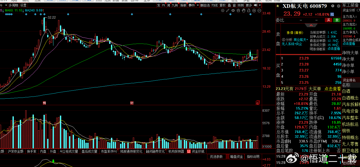Screen dimensions: 360x167
Task: Click the green 卖 sell button
Action: point(337,20)
